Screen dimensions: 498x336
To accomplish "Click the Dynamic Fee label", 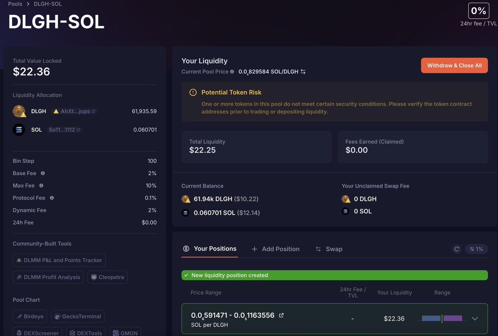I will click(29, 210).
